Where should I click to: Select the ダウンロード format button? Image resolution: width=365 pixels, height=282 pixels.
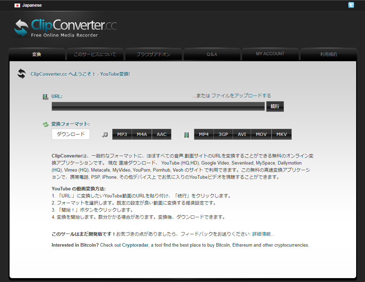click(71, 134)
